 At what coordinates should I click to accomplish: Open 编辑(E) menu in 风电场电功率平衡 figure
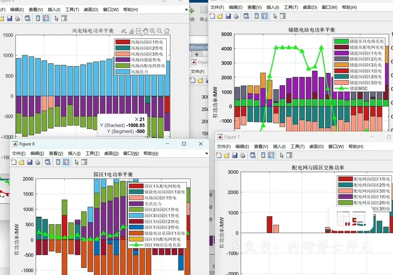pos(17,9)
